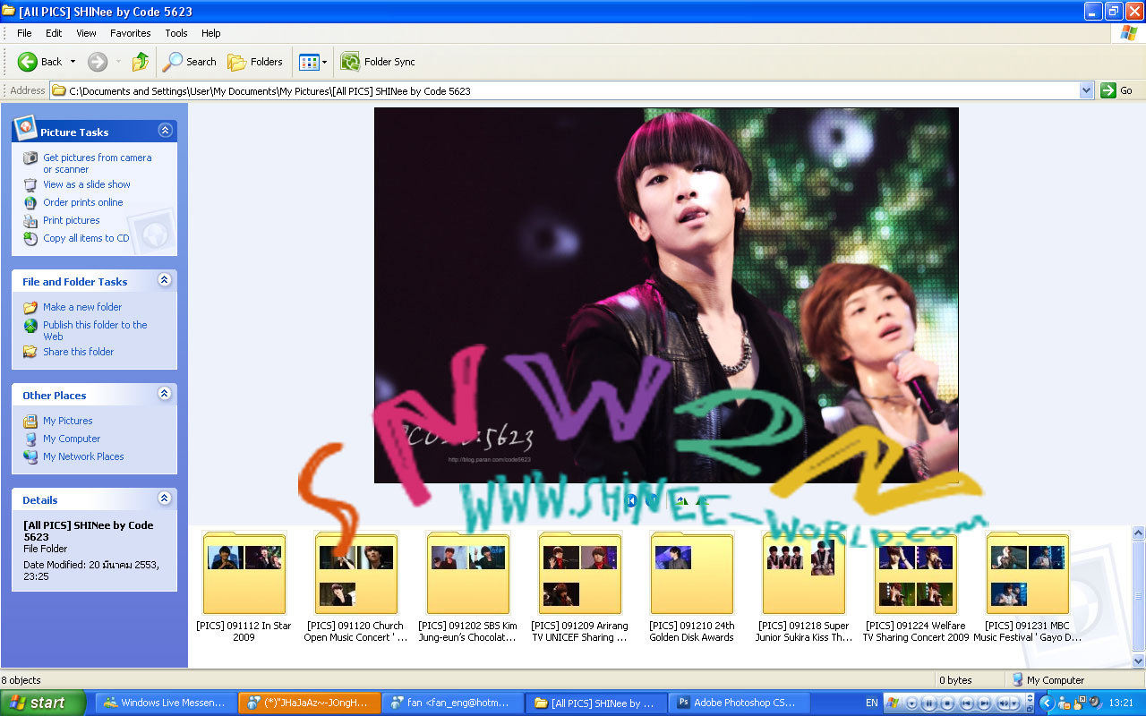Skip to next track on media player toolbar

pos(983,703)
